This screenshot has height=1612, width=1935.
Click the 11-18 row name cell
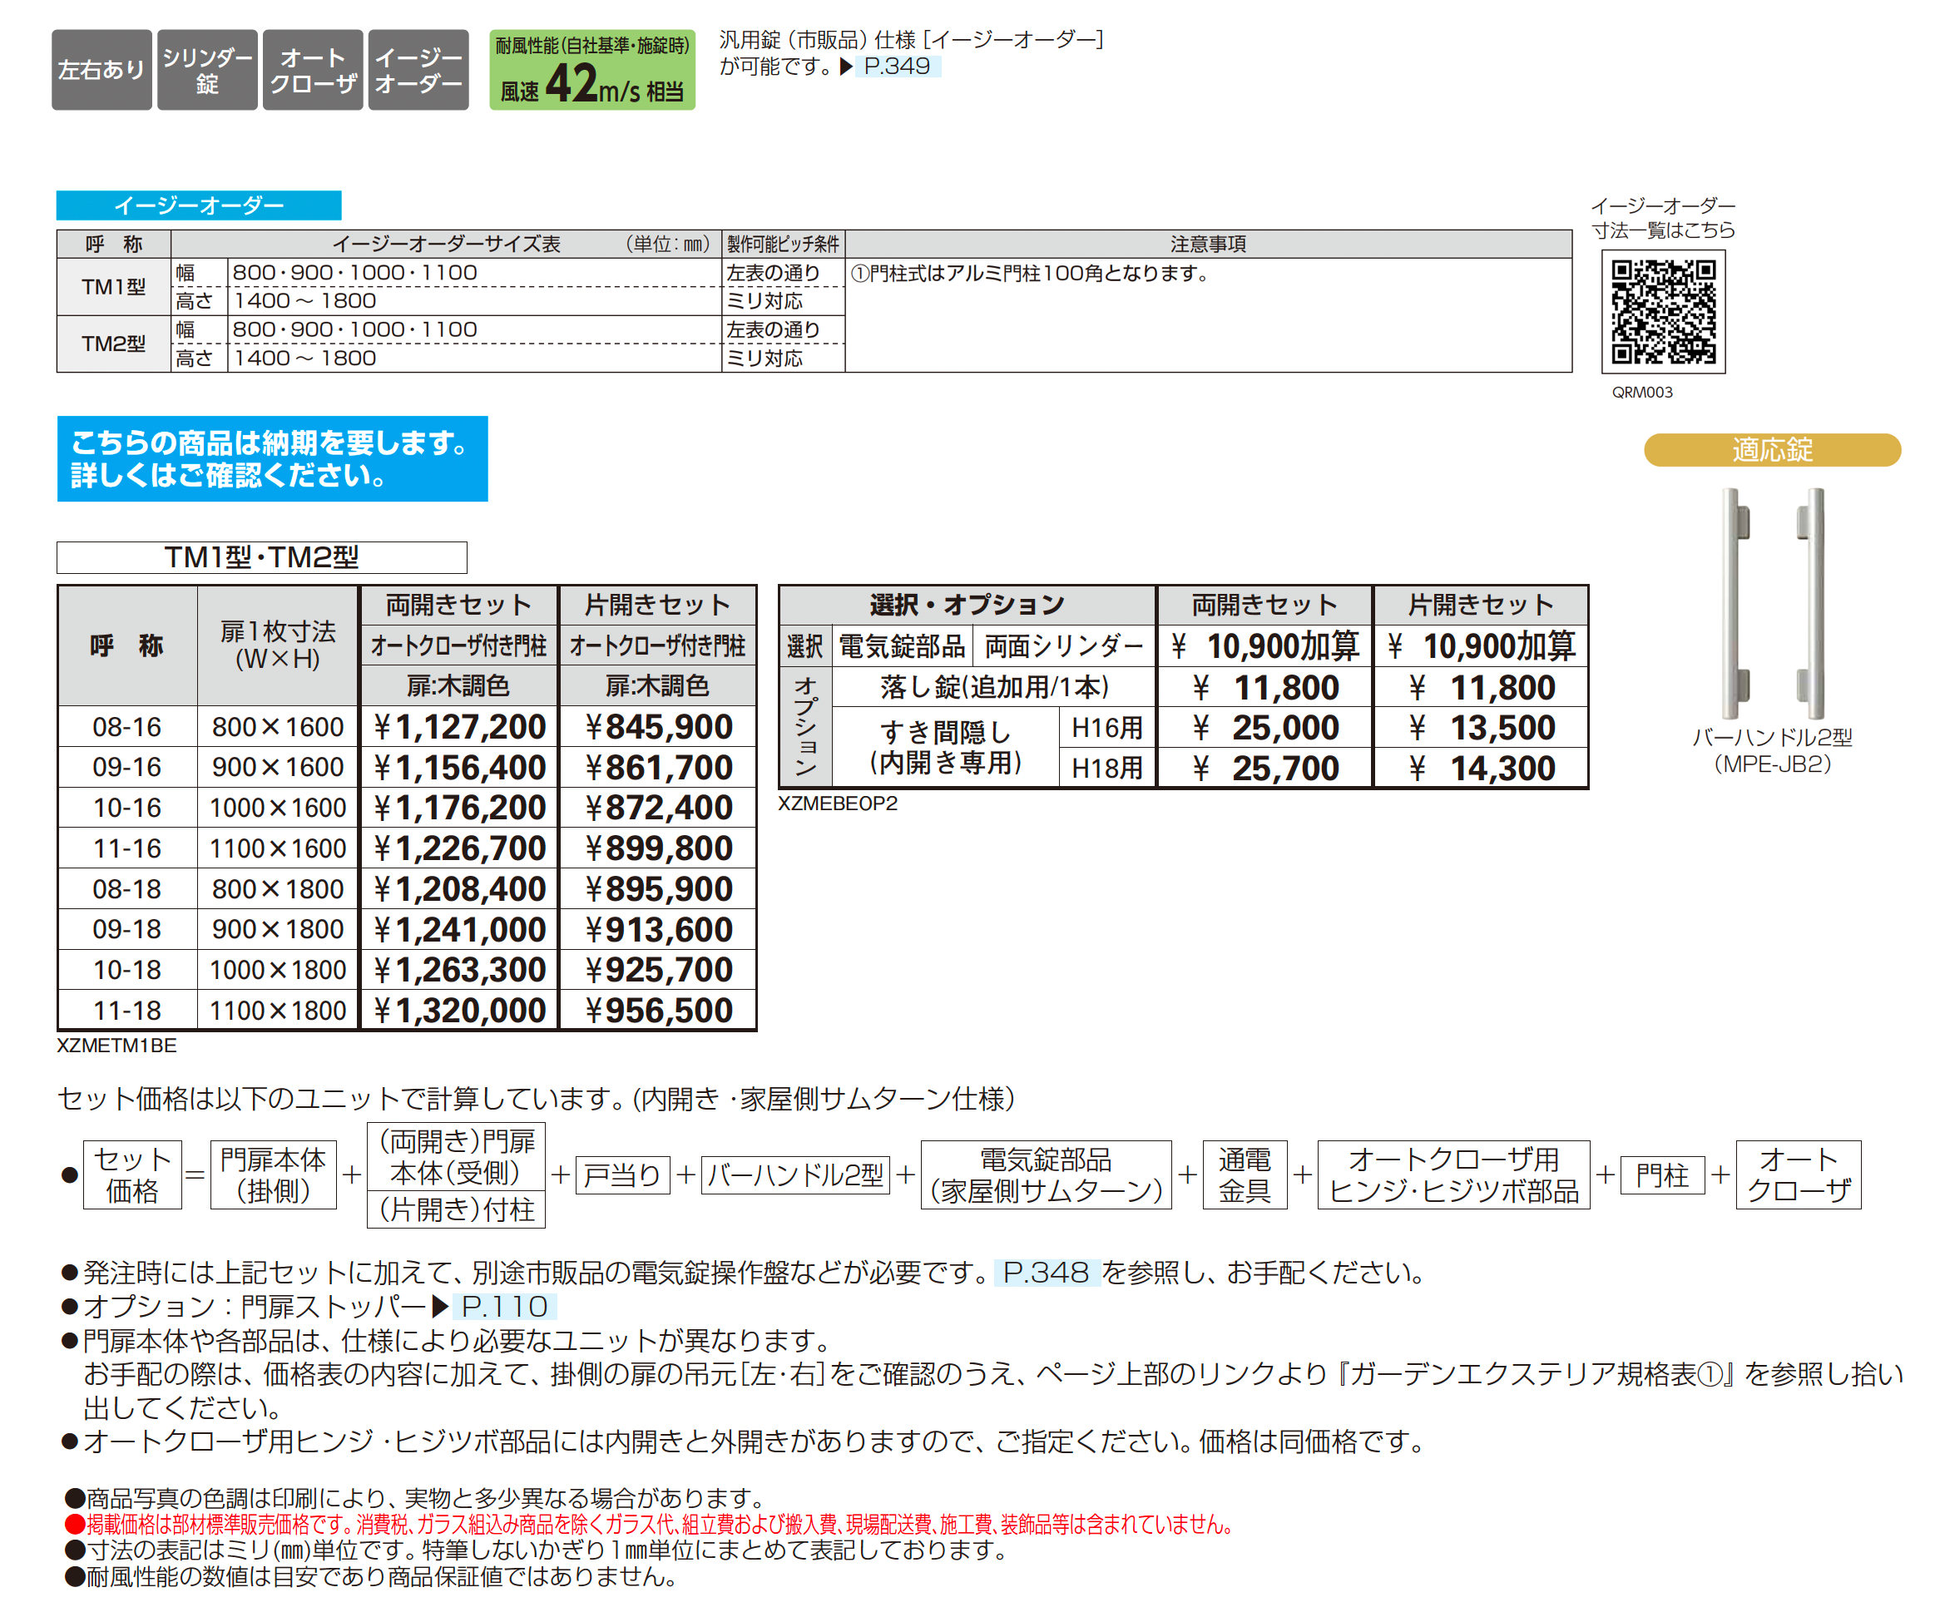click(127, 1011)
